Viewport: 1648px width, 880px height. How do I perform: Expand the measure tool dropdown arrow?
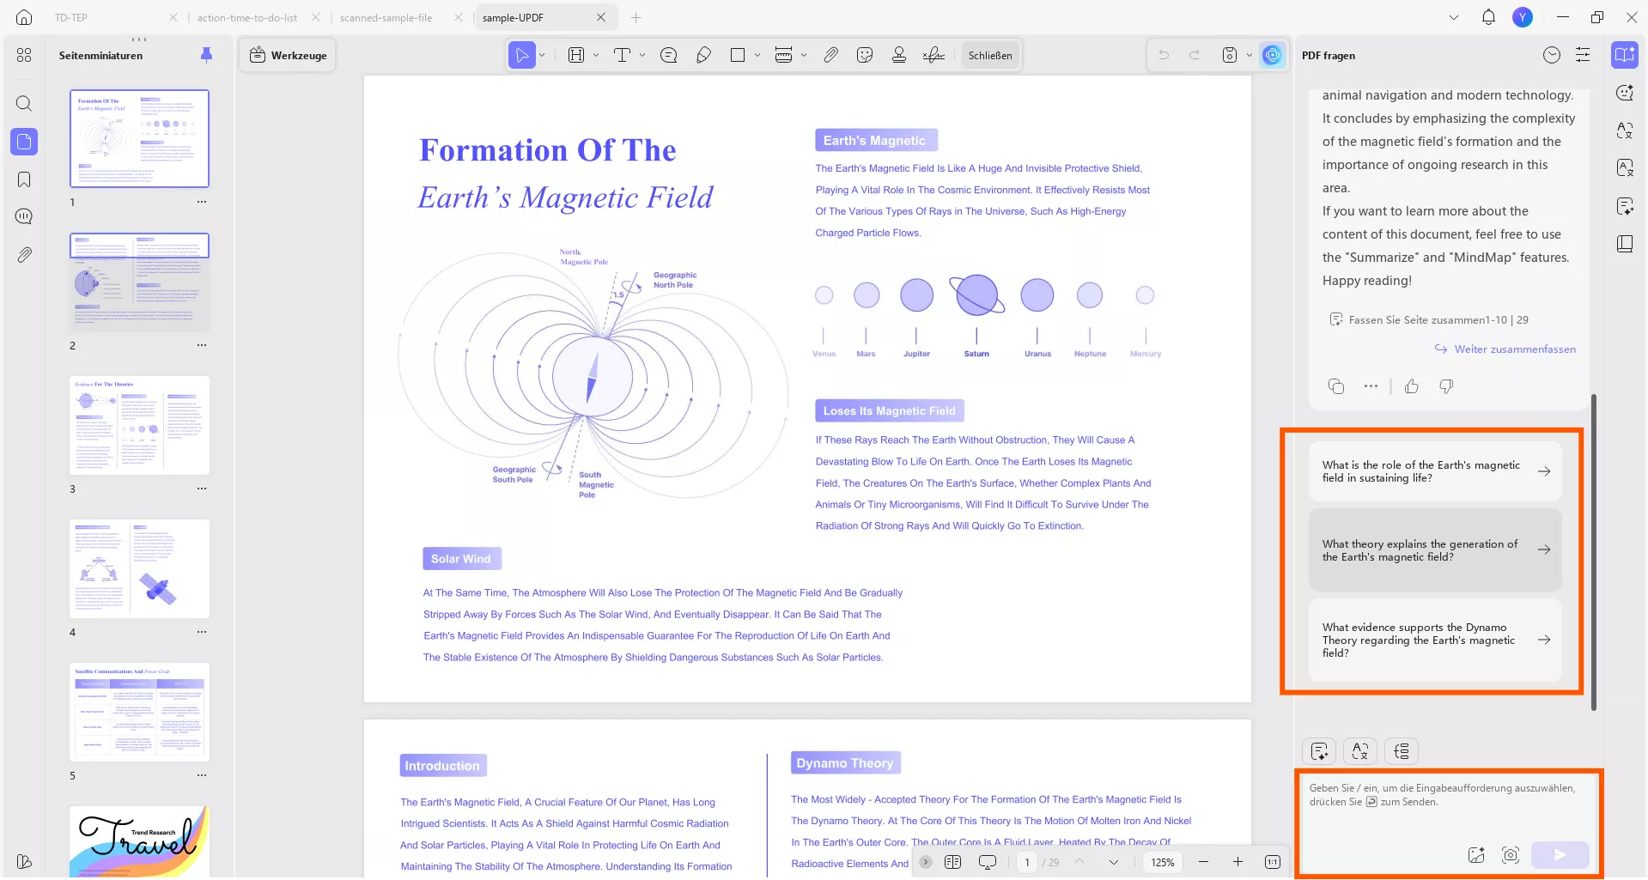(804, 55)
